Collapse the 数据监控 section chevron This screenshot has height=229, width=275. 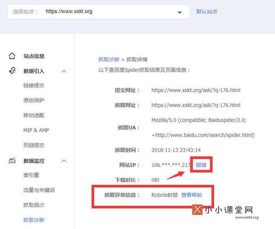(x=64, y=161)
